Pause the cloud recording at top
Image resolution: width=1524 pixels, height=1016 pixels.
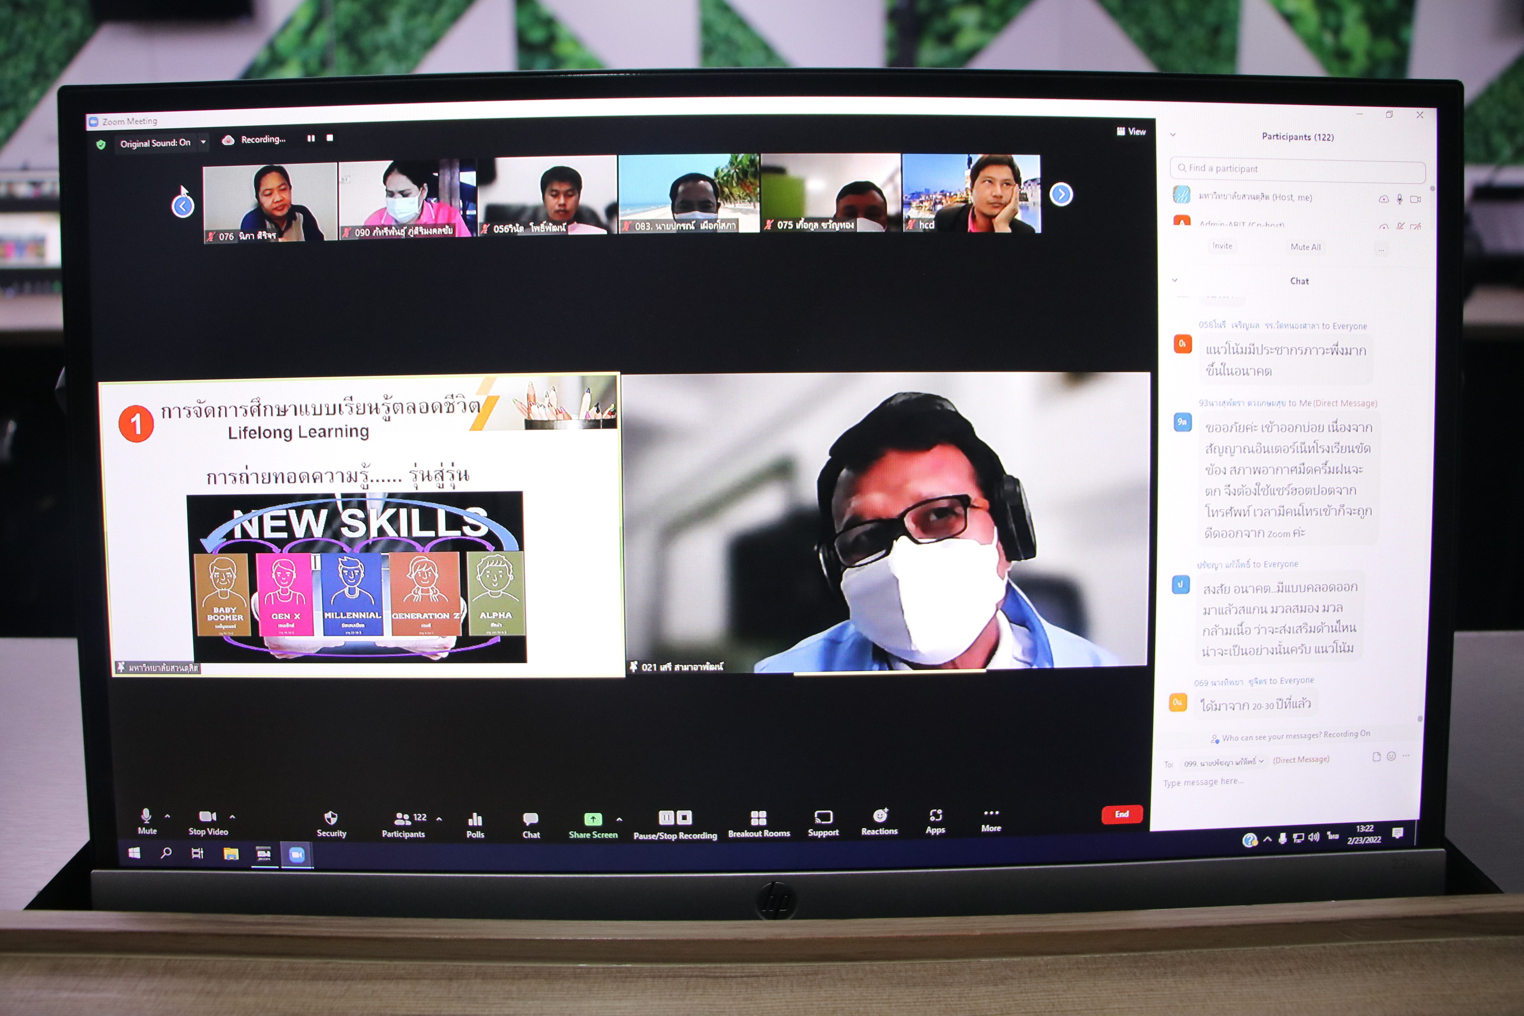pyautogui.click(x=311, y=138)
